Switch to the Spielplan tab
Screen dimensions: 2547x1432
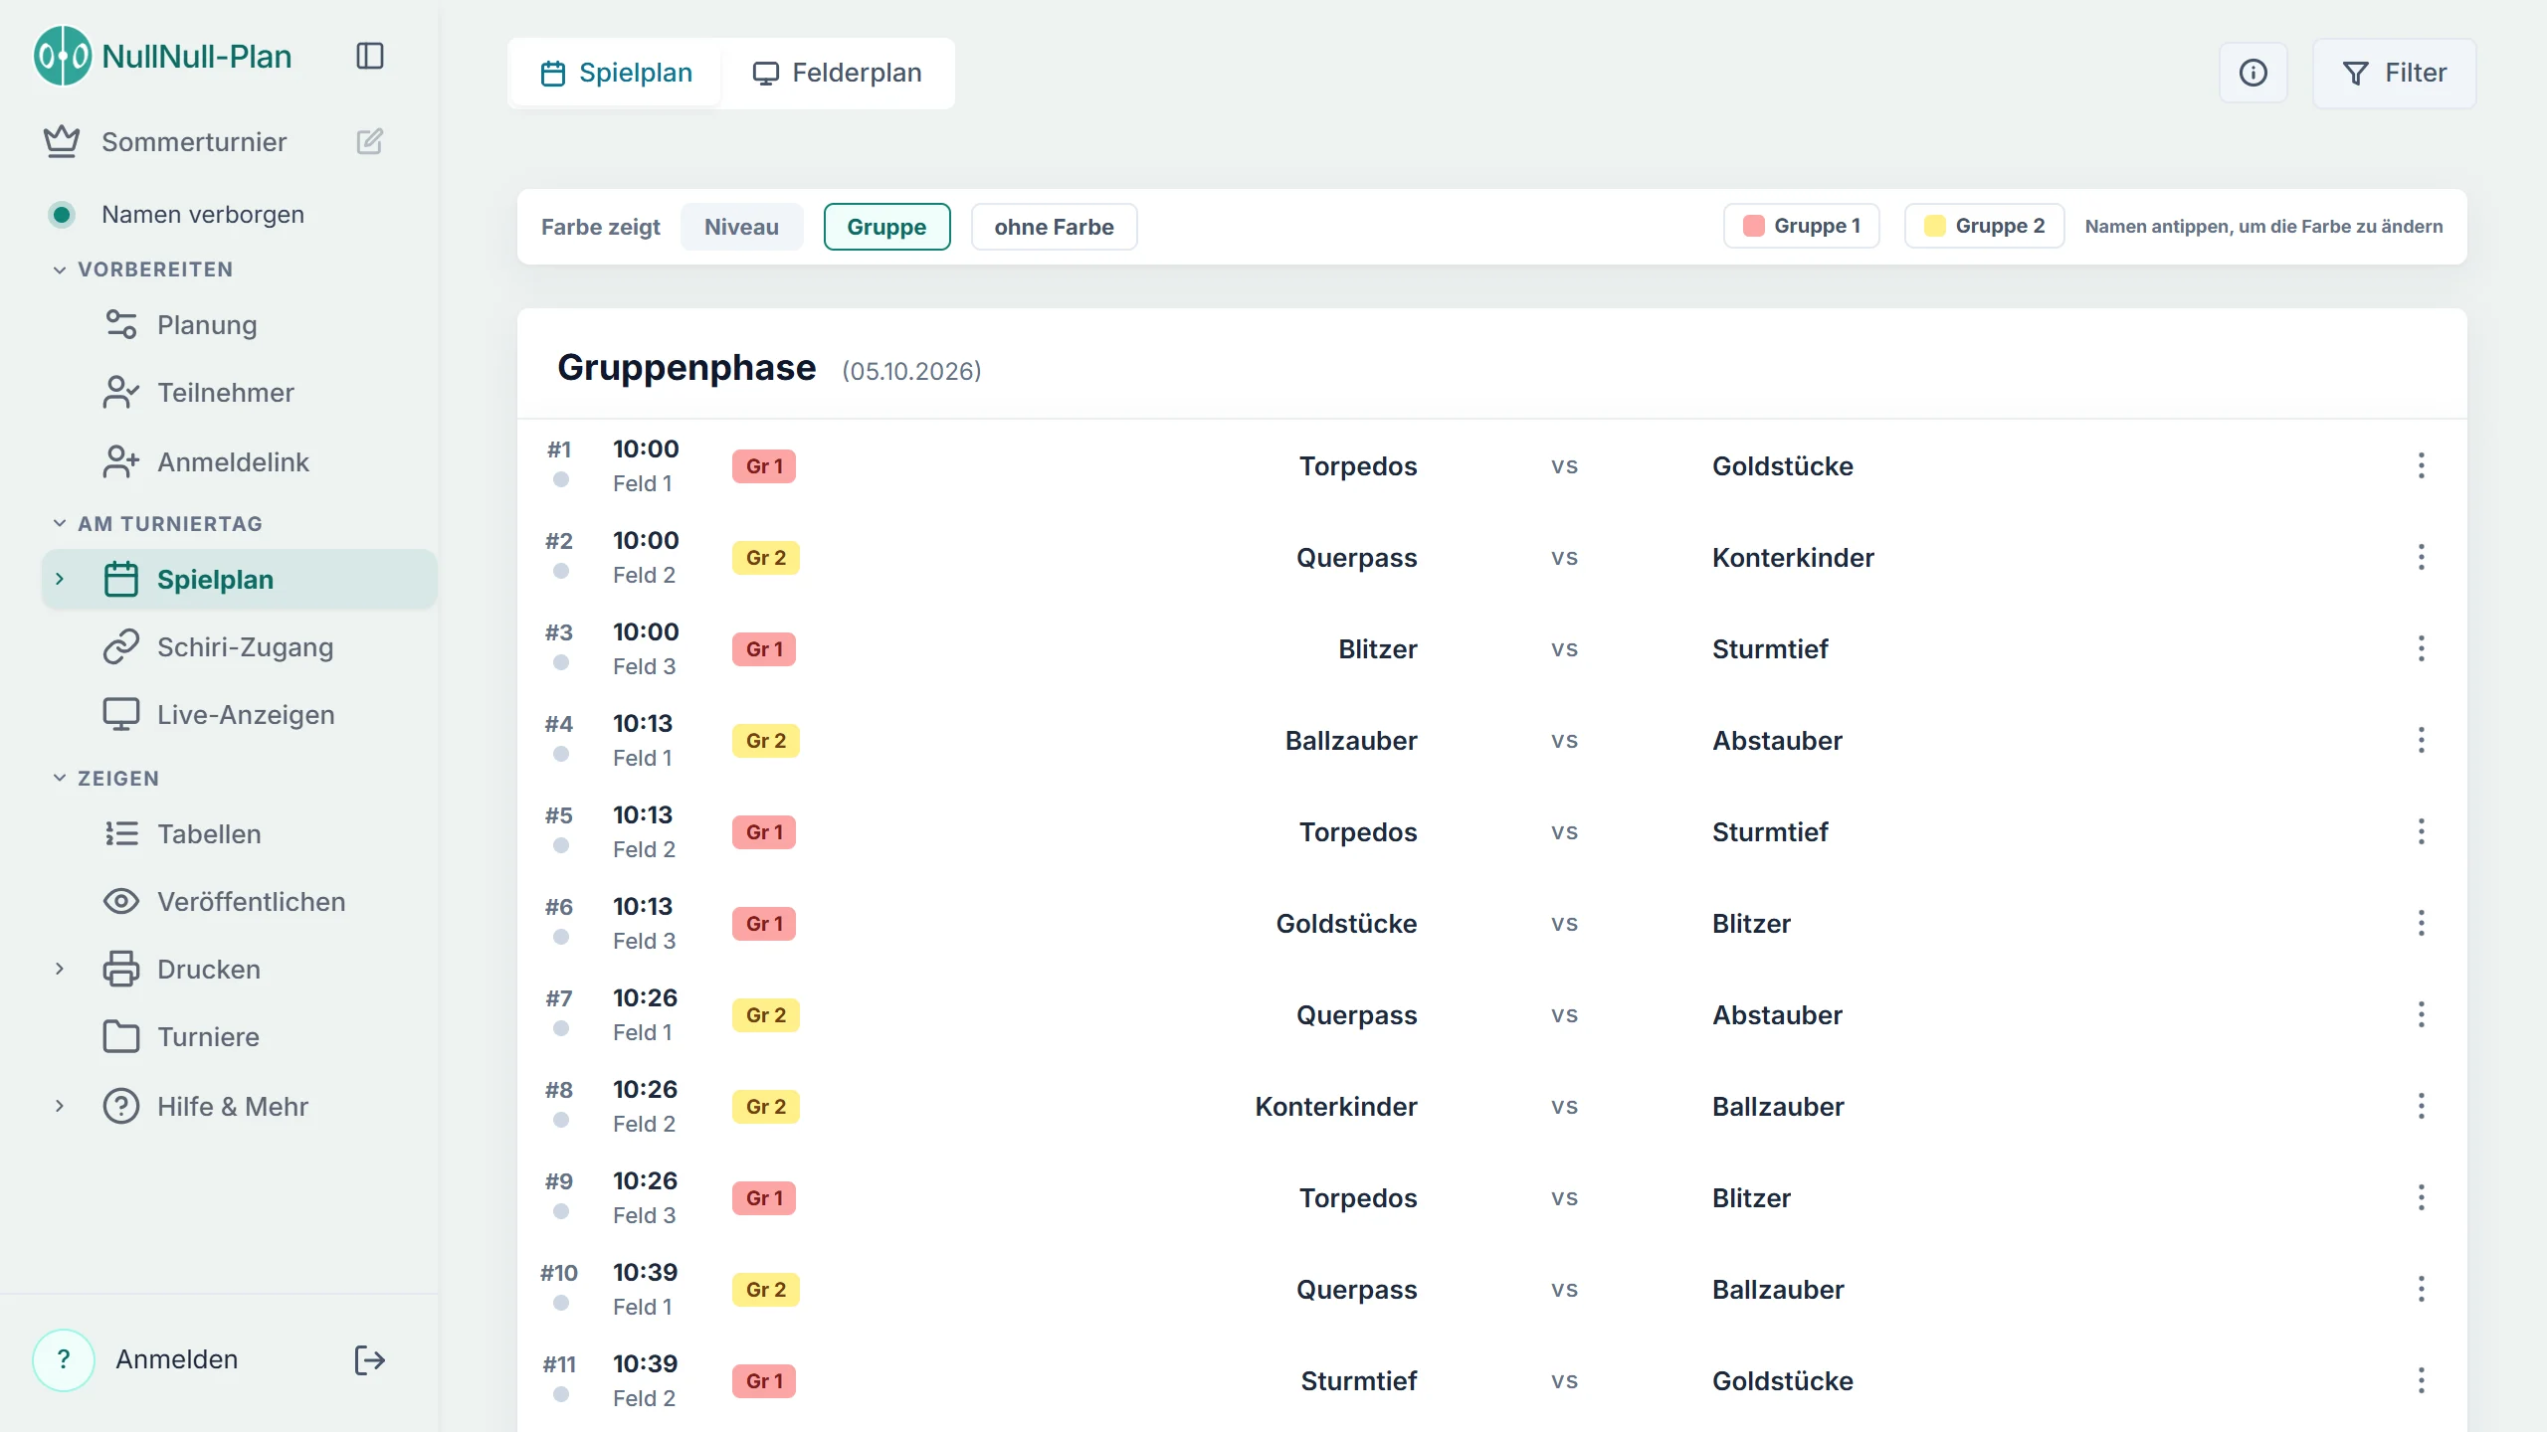pyautogui.click(x=616, y=73)
